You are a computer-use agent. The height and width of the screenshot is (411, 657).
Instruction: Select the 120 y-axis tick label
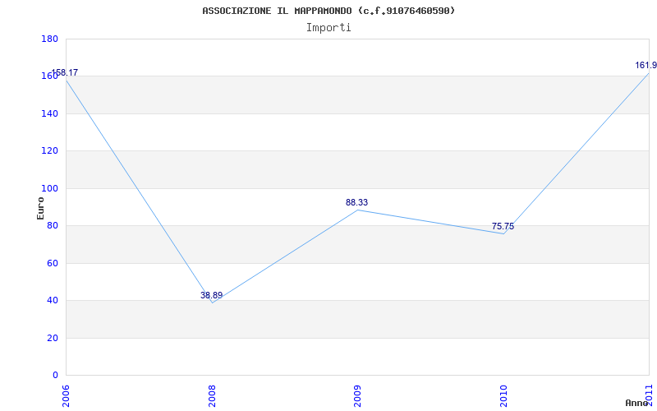[x=49, y=151]
